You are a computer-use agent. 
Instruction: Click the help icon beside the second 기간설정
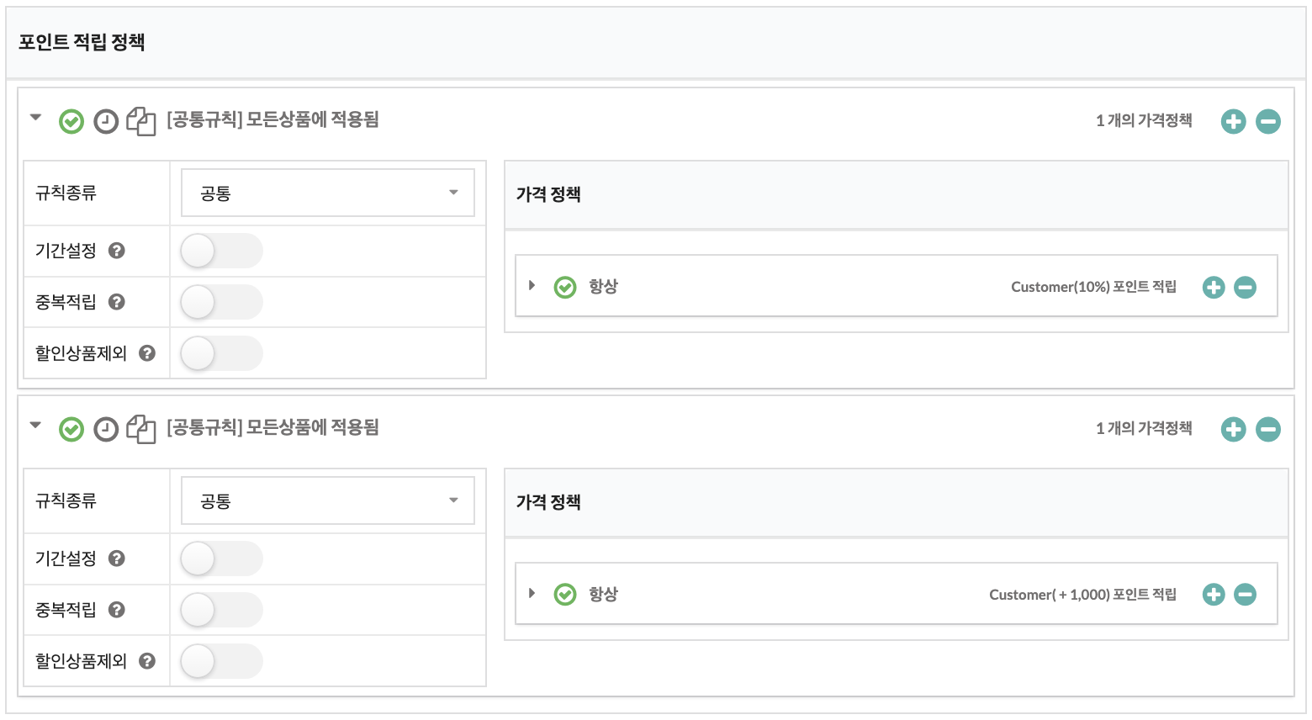tap(117, 559)
